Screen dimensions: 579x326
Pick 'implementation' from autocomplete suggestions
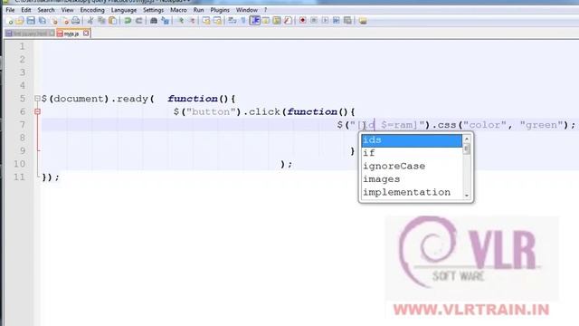pyautogui.click(x=412, y=192)
